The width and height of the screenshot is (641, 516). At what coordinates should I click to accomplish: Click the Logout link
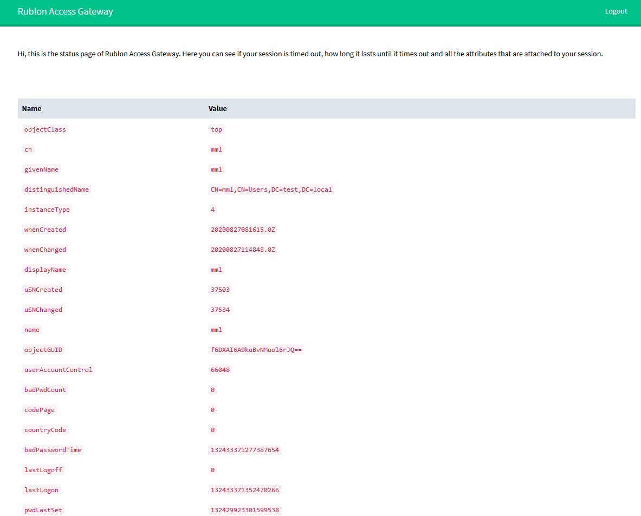(616, 11)
